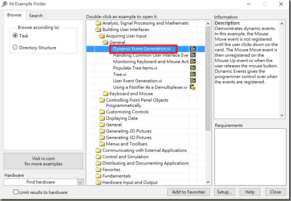
Task: Select Monitoring Keyboard and Mouse Activity example
Action: [x=151, y=62]
